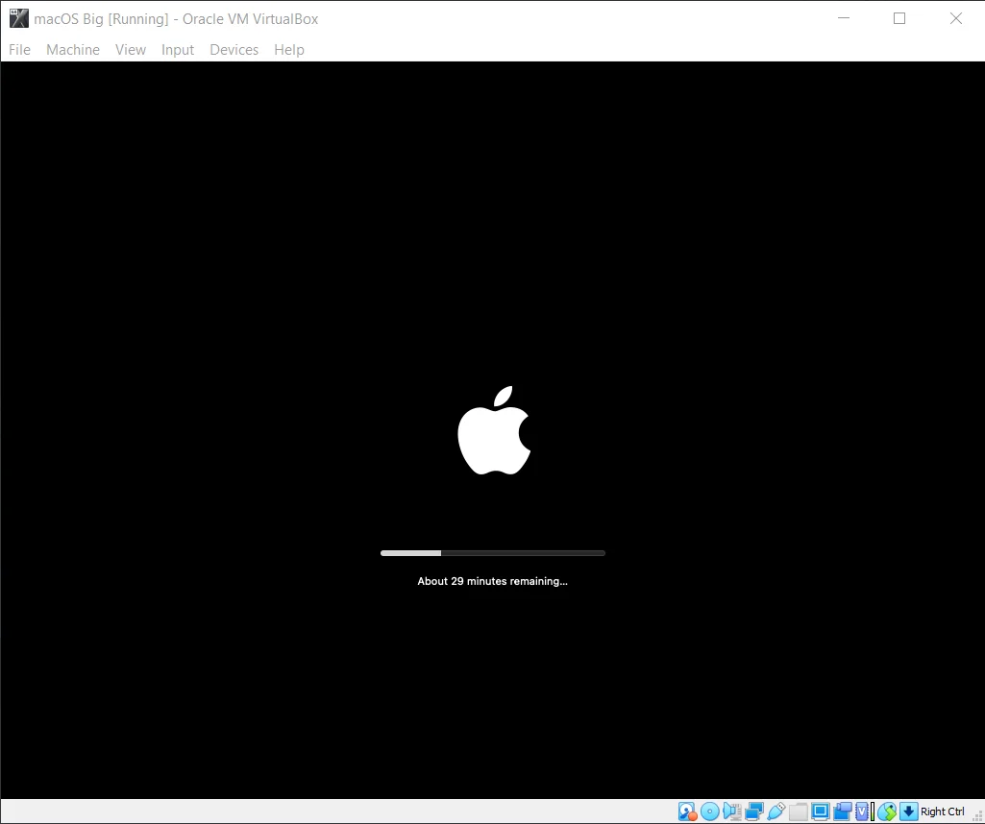The width and height of the screenshot is (985, 824).
Task: Click the mouse integration indicator icon
Action: point(887,812)
